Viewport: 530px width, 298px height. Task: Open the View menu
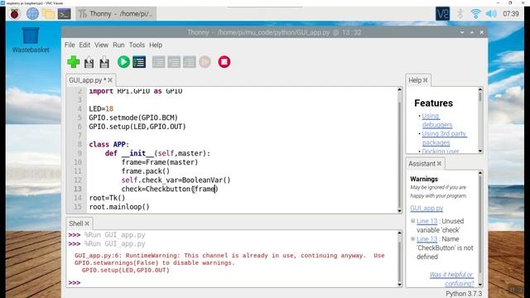101,45
